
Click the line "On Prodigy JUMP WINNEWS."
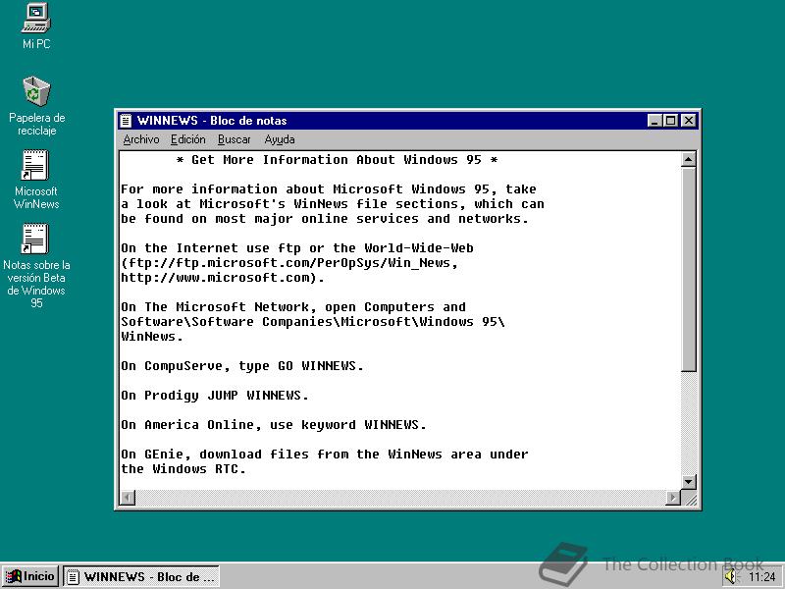point(214,396)
